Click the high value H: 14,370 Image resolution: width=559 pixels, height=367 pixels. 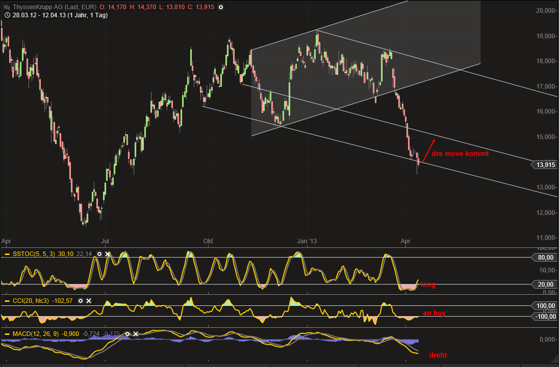[x=142, y=7]
